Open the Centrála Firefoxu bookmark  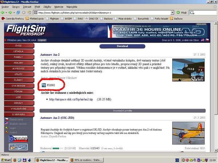point(12,19)
